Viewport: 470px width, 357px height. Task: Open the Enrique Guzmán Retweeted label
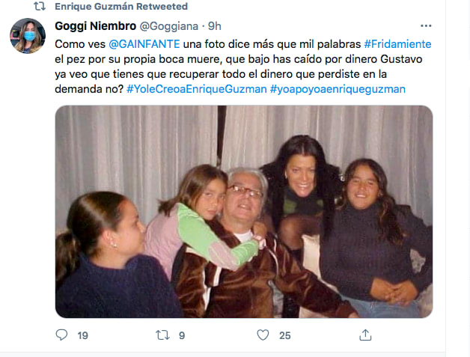click(121, 6)
